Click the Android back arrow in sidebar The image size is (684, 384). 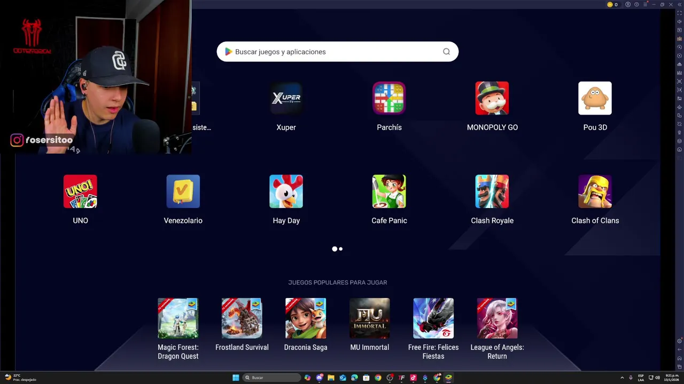[x=680, y=350]
